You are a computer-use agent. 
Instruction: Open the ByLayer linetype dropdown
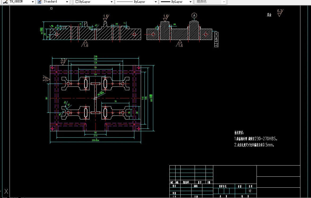tap(156, 2)
